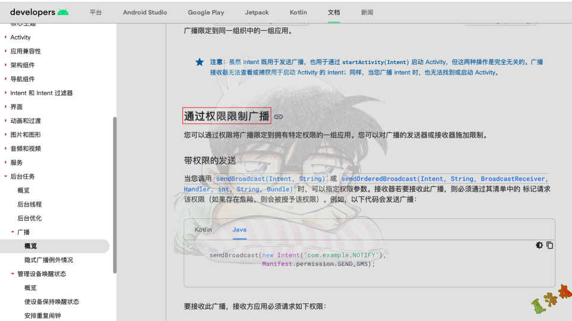Click the heading anchor link icon
Viewport: 572px width, 321px height.
279,117
